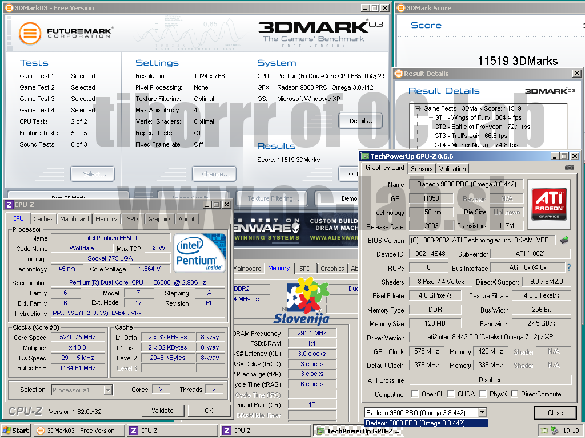Switch to the Mainboard tab in front CPU-Z
The image size is (585, 438).
coord(74,219)
